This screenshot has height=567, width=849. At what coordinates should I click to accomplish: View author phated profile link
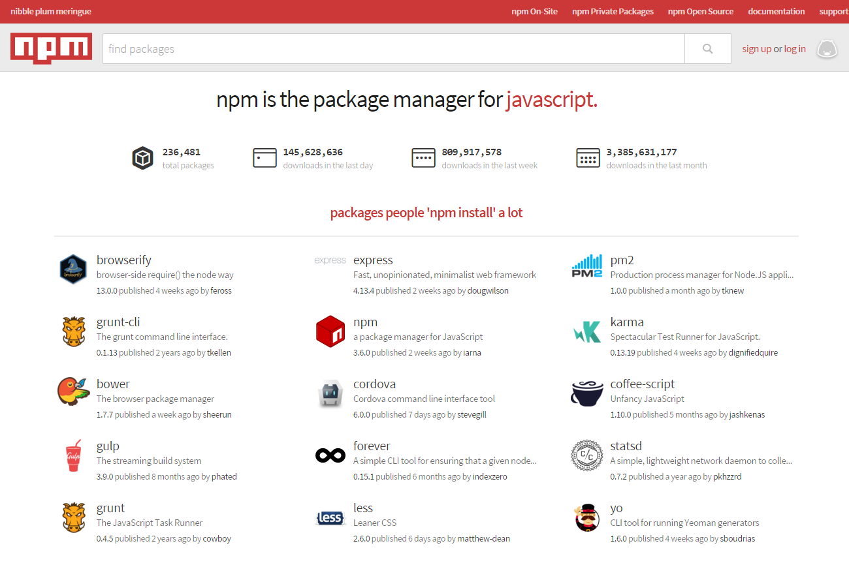pos(224,477)
